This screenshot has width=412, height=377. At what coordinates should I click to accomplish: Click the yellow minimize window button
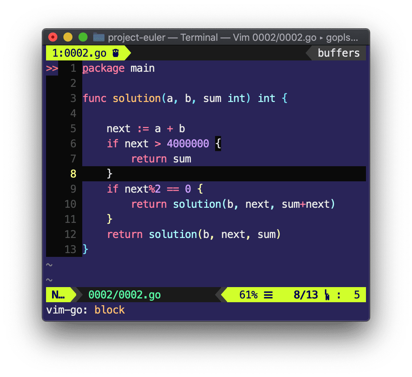click(68, 37)
